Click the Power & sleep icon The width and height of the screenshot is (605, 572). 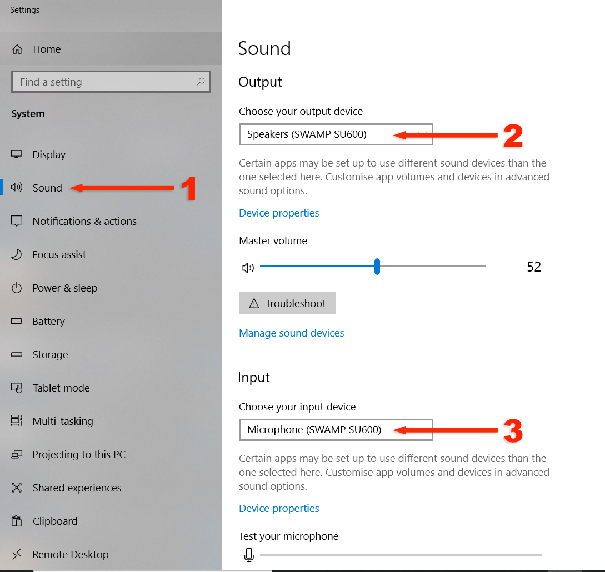(17, 288)
